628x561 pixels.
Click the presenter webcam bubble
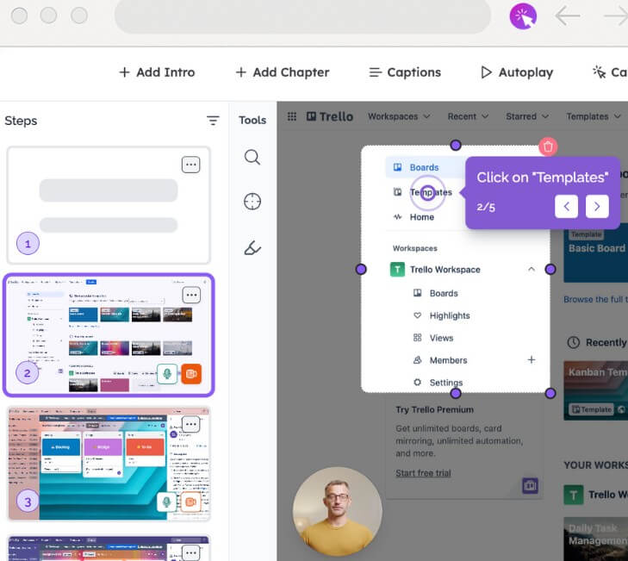tap(337, 512)
